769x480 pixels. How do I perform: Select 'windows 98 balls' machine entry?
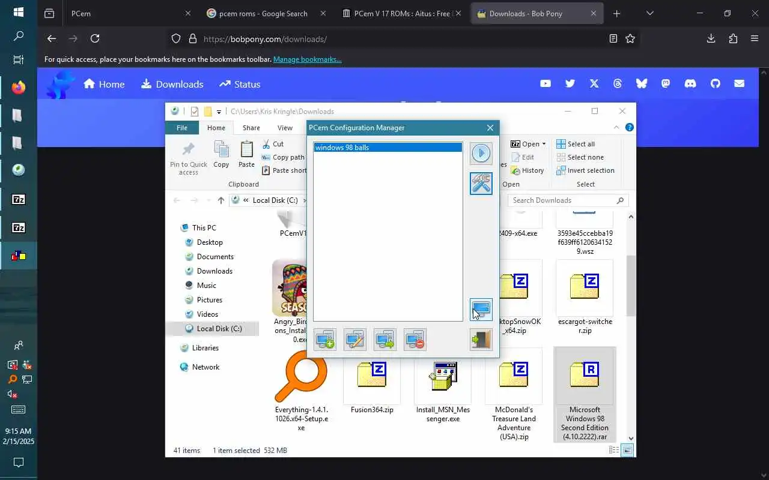tap(388, 148)
